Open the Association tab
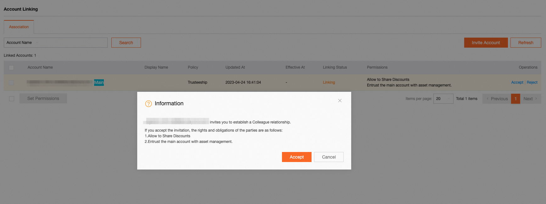This screenshot has width=546, height=204. [x=19, y=27]
